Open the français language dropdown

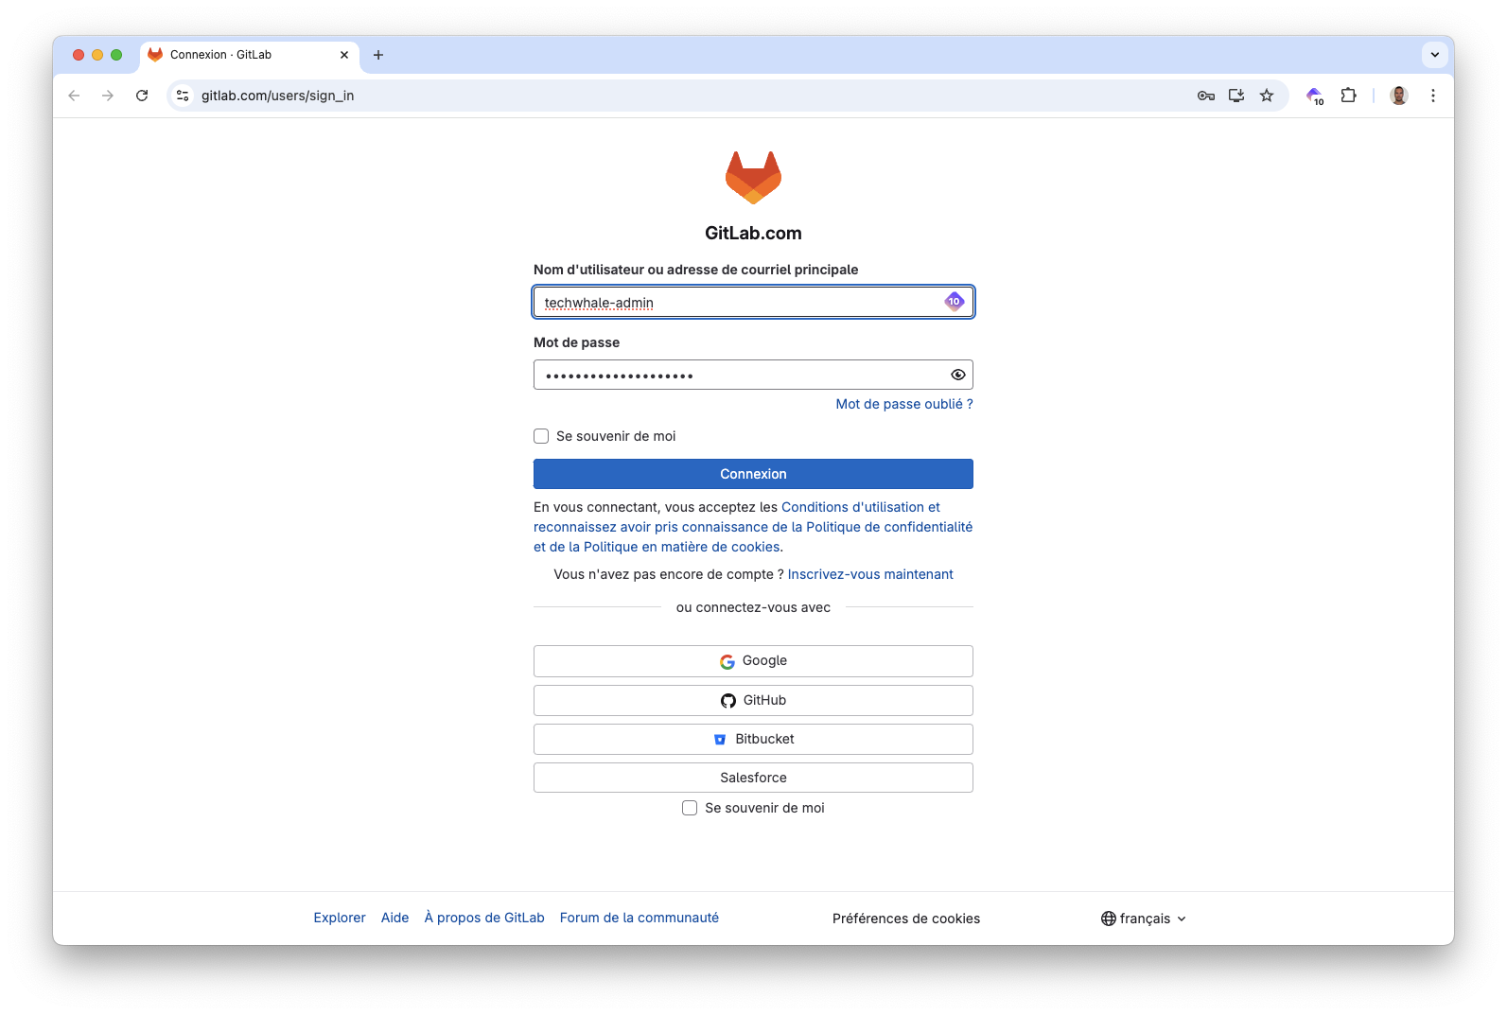[x=1144, y=919]
